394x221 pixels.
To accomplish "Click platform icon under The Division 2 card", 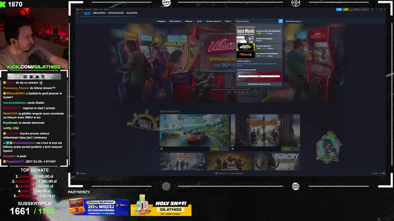I will click(x=232, y=149).
